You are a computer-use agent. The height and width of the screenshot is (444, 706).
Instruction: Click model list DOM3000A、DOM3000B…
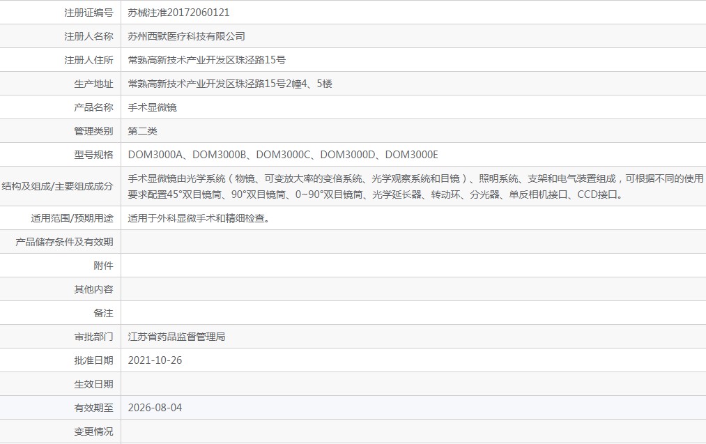(x=283, y=155)
